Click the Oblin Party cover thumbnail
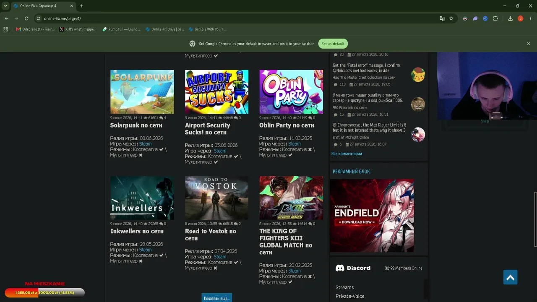The width and height of the screenshot is (537, 302). (291, 92)
